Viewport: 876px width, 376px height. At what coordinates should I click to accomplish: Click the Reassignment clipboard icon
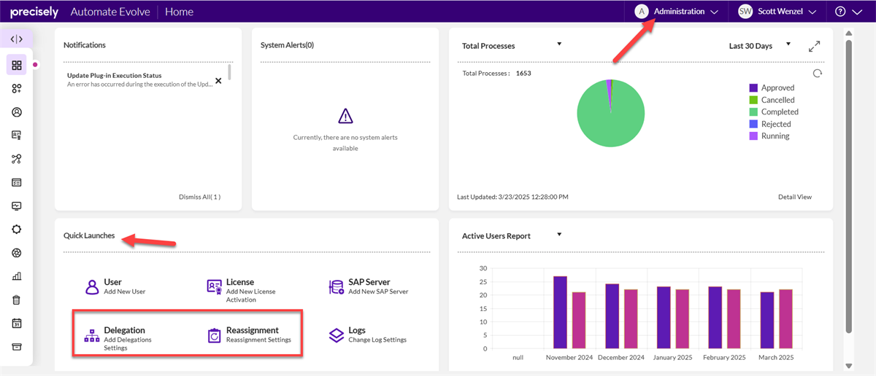214,335
